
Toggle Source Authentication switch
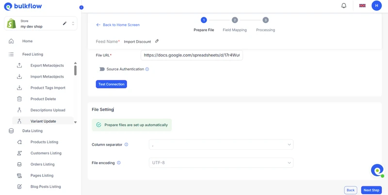point(102,69)
